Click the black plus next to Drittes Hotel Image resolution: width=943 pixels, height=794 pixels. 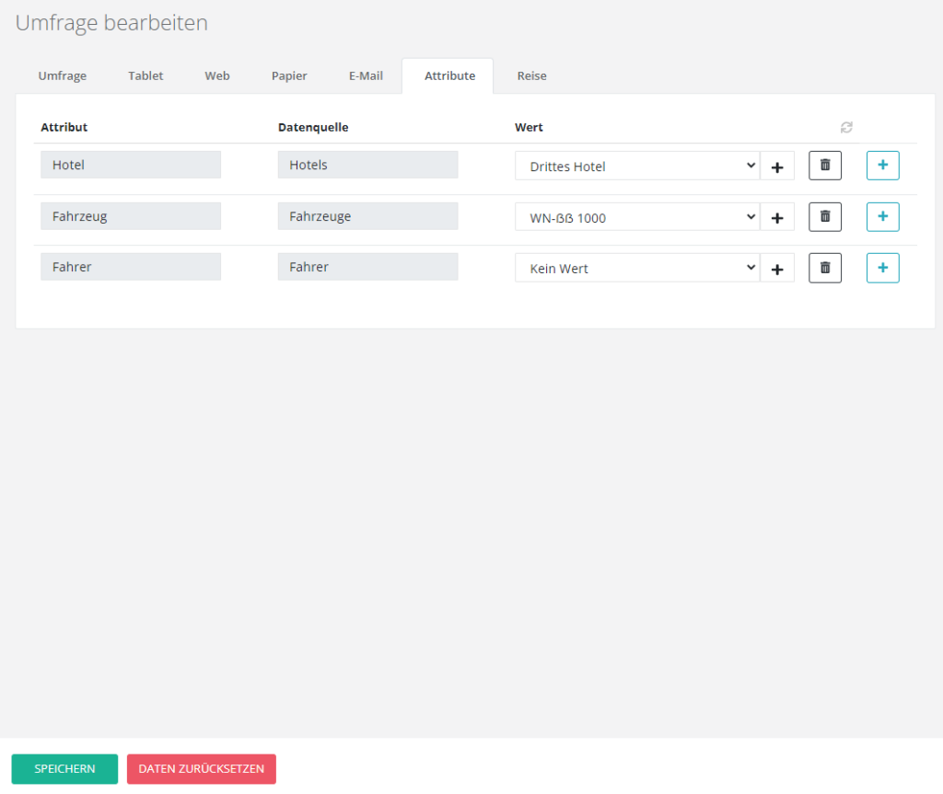776,167
